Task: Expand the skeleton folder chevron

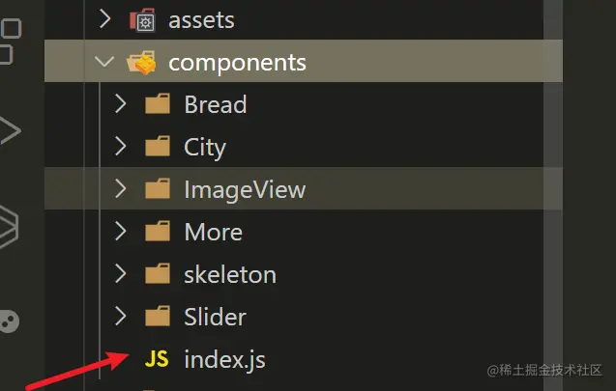Action: tap(120, 274)
